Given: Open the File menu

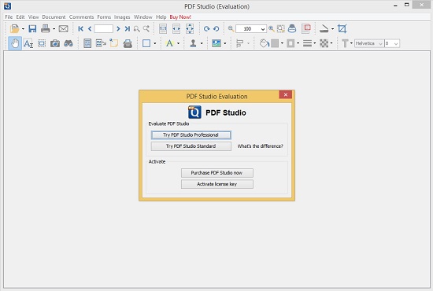Looking at the screenshot, I should point(9,17).
